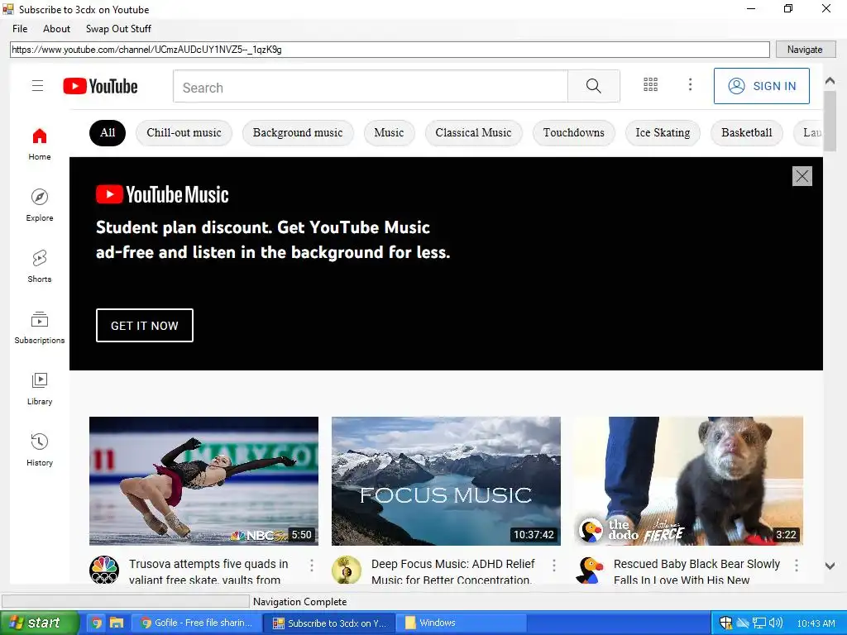Click Subscribe to 3cdx taskbar button

[329, 623]
